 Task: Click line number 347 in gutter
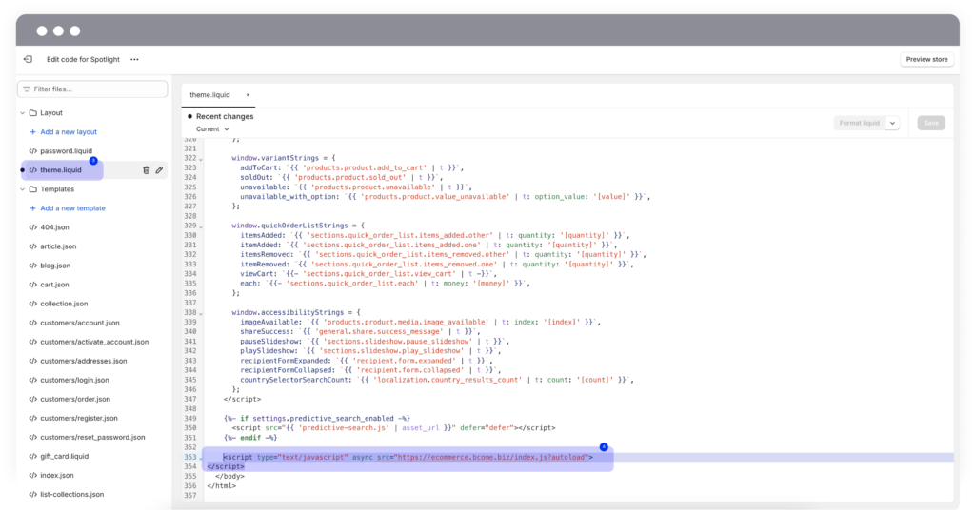(190, 399)
